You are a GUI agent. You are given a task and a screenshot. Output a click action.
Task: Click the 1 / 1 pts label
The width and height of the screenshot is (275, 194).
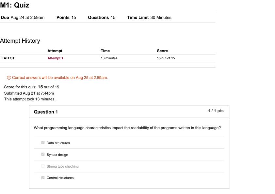(x=216, y=111)
